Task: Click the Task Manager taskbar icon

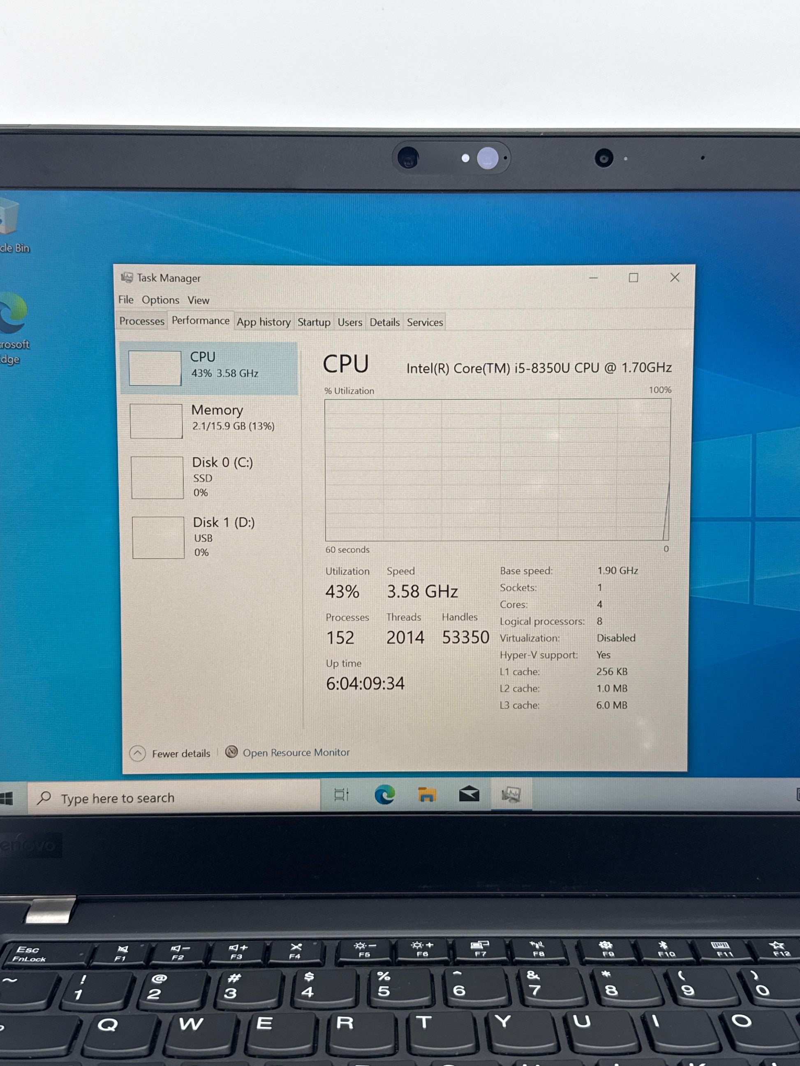Action: click(x=511, y=794)
